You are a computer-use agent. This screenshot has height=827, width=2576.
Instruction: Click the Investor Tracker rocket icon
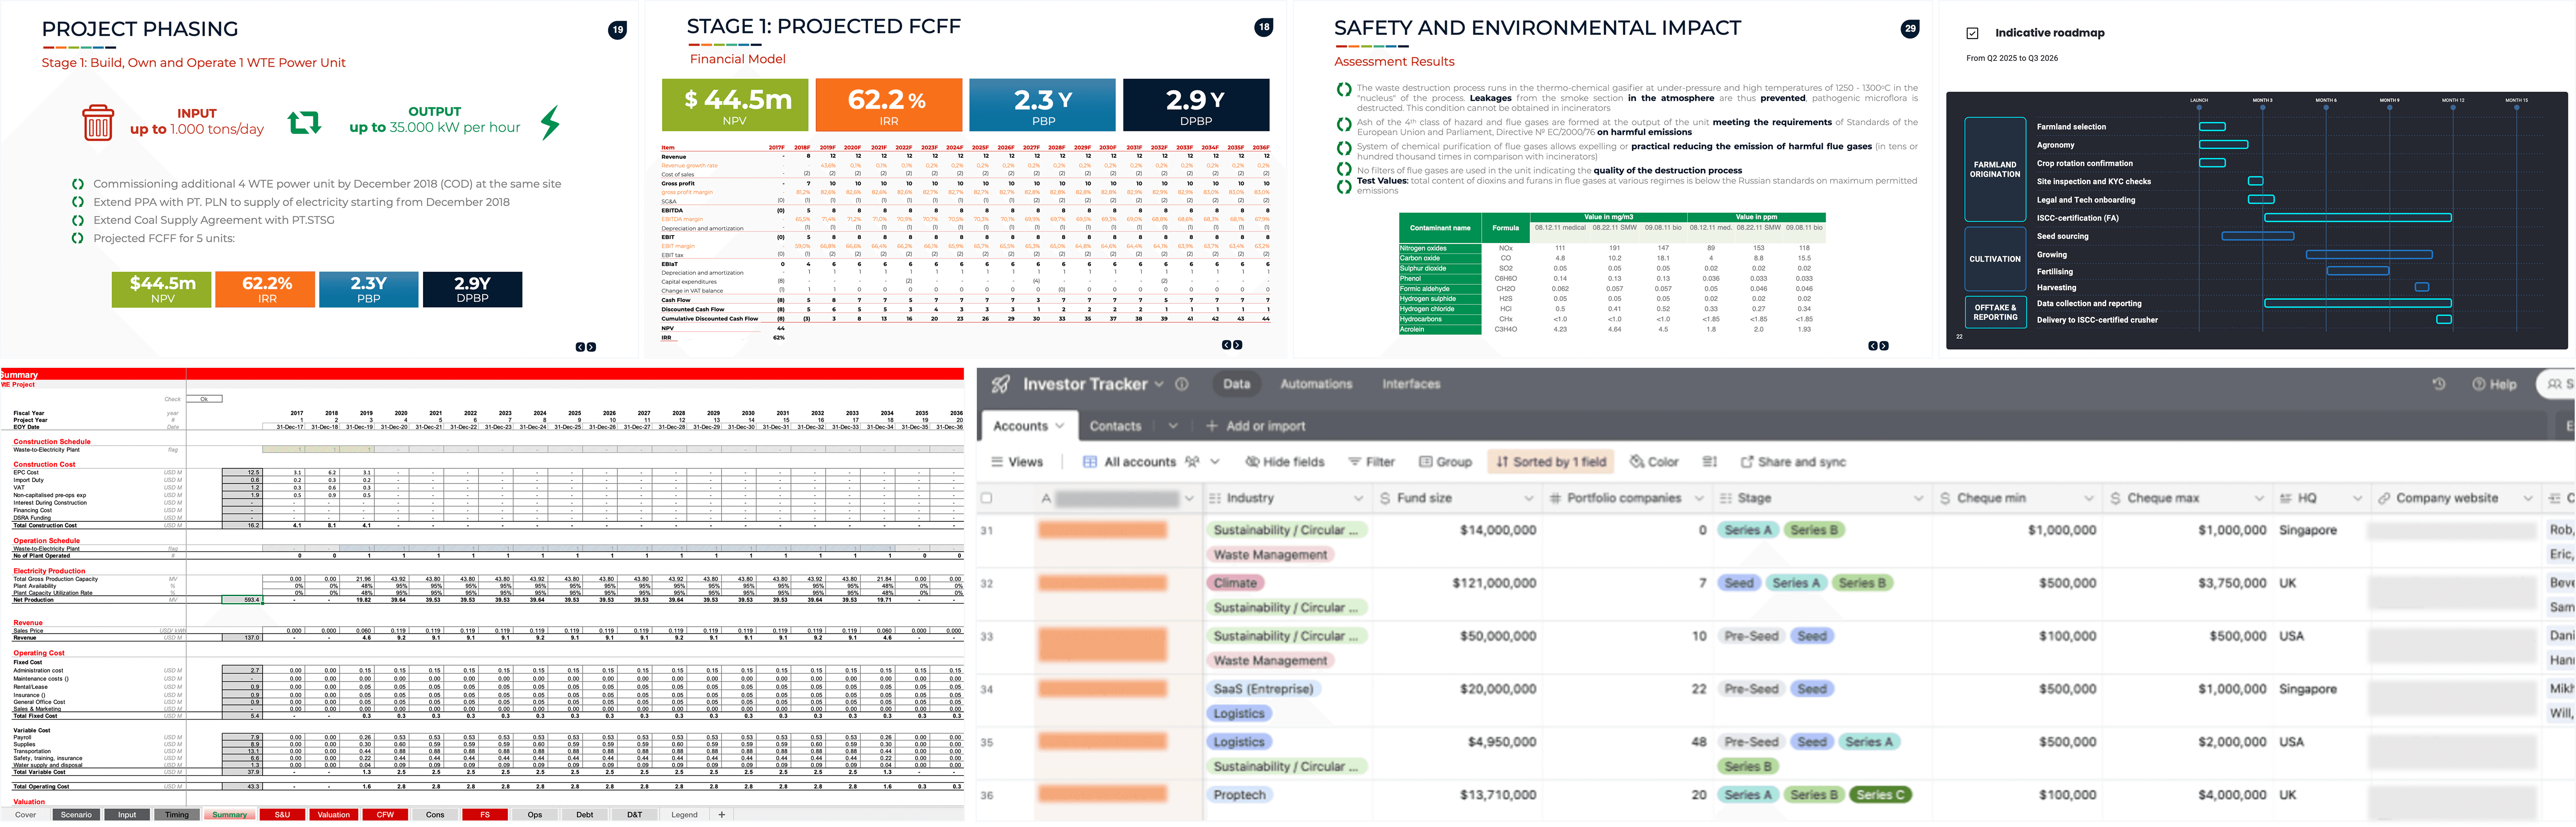(x=1000, y=384)
